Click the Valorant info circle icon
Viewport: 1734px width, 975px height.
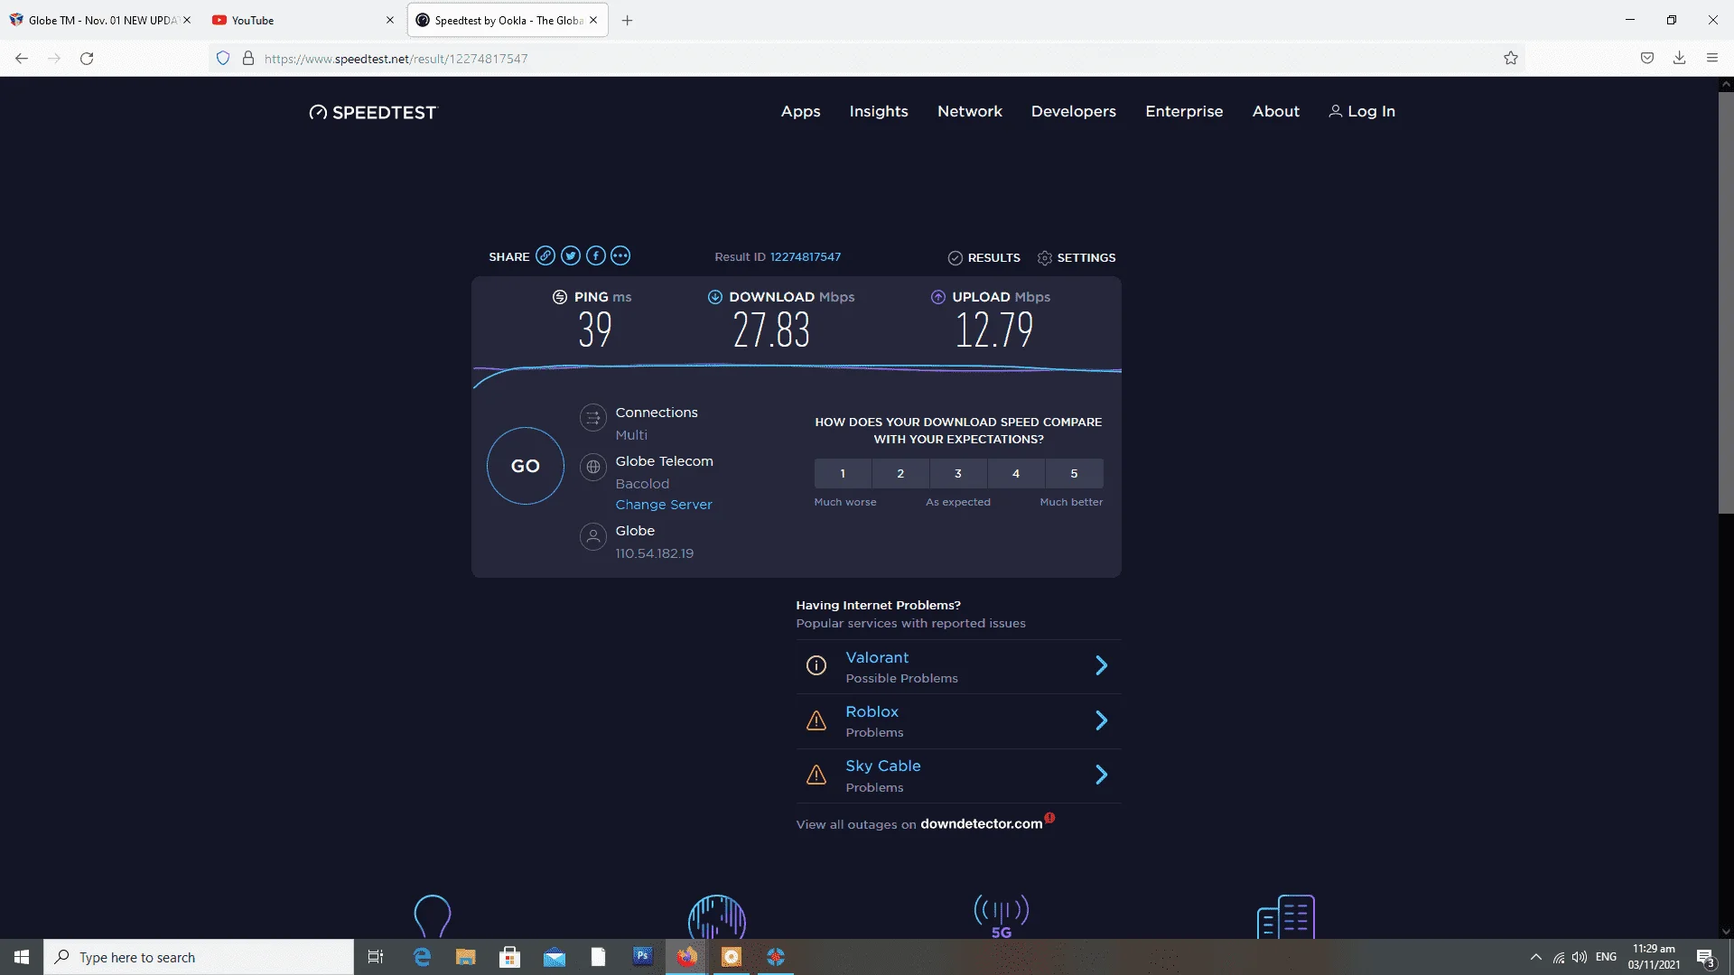tap(816, 666)
